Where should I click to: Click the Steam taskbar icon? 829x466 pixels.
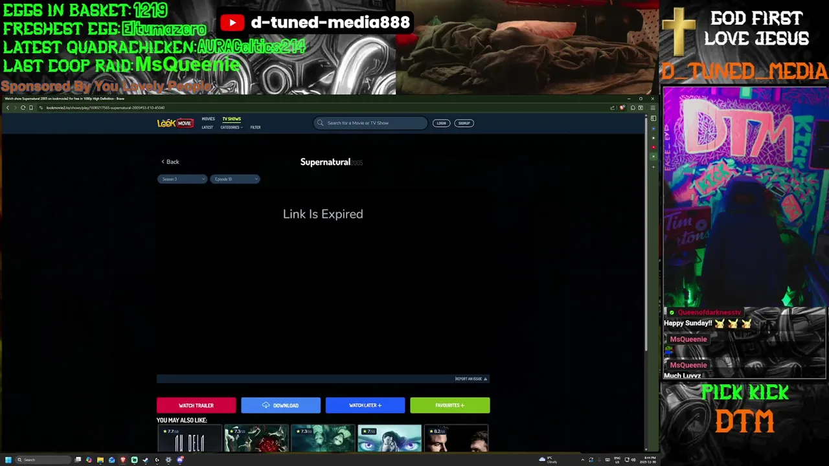pos(145,460)
